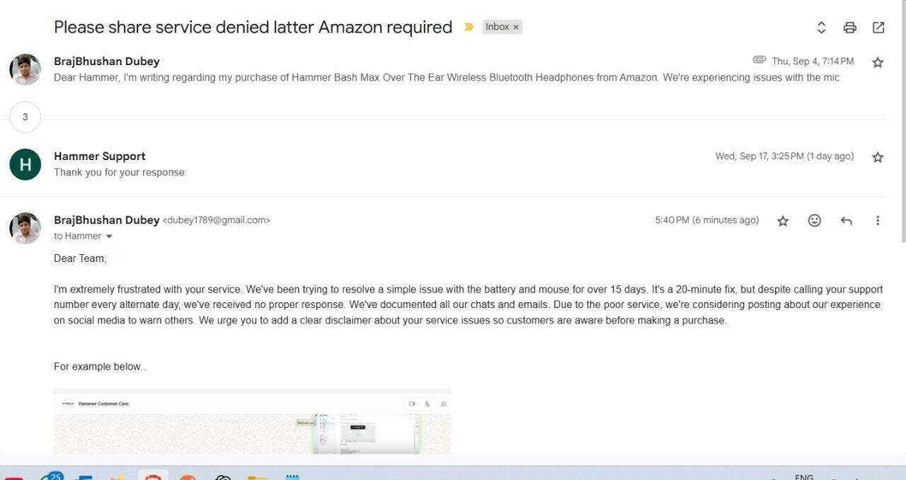Viewport: 906px width, 480px height.
Task: Open the three-dot More options menu
Action: point(878,221)
